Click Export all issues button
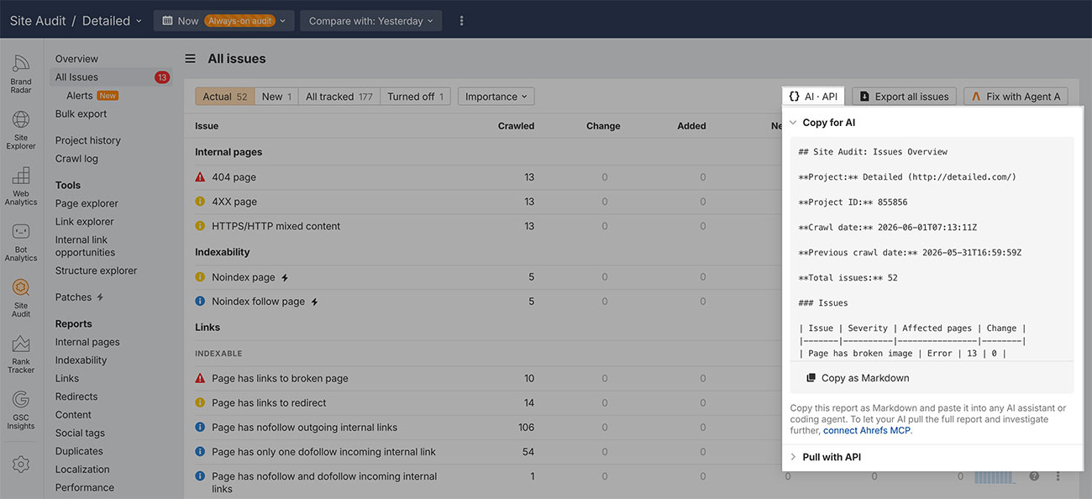The width and height of the screenshot is (1092, 499). coord(904,97)
